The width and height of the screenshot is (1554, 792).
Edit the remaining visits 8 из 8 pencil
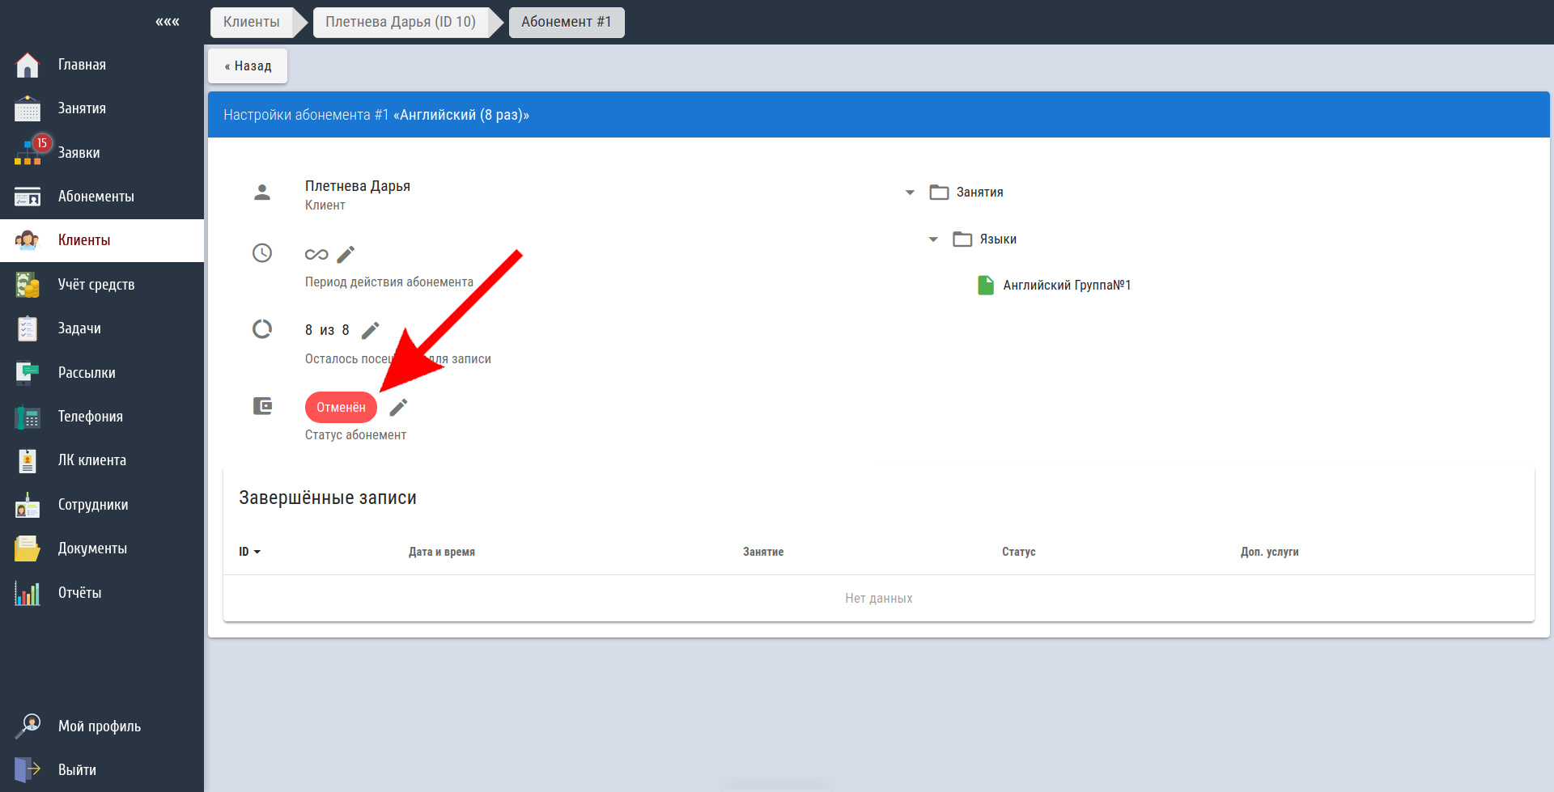370,331
